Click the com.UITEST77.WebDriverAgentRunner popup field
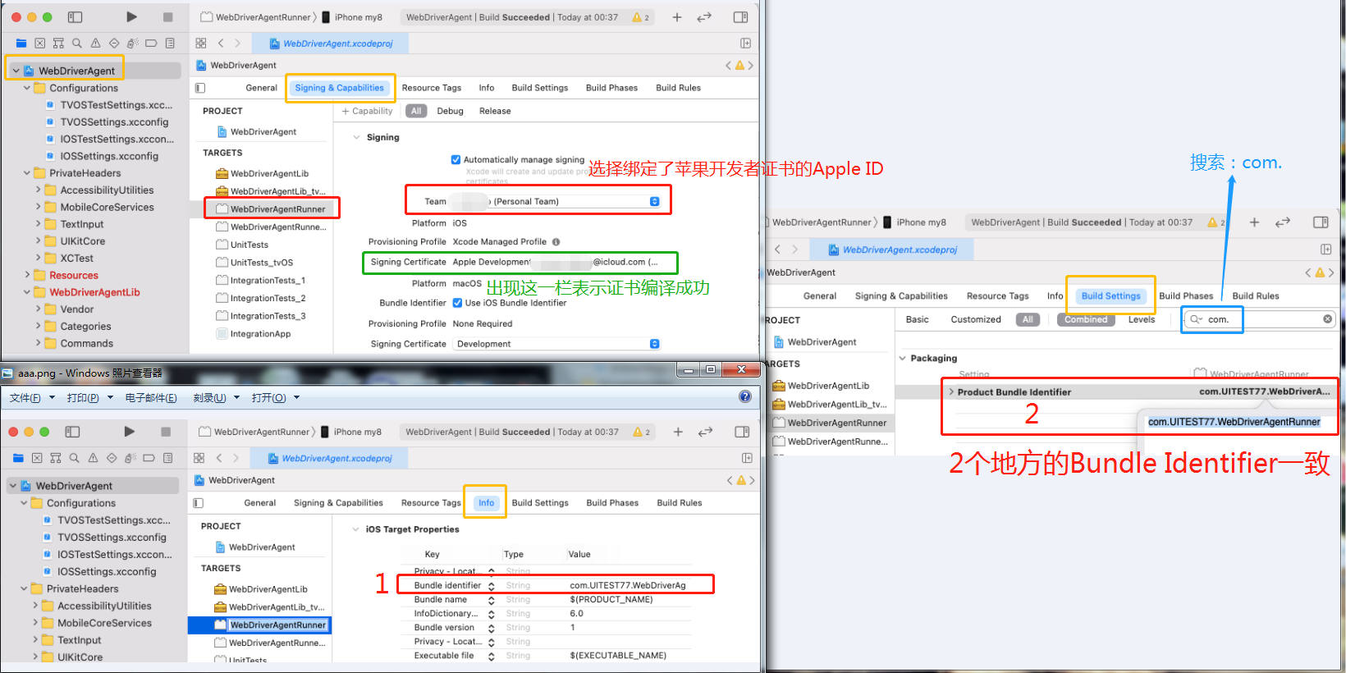Viewport: 1346px width, 673px height. (x=1234, y=422)
